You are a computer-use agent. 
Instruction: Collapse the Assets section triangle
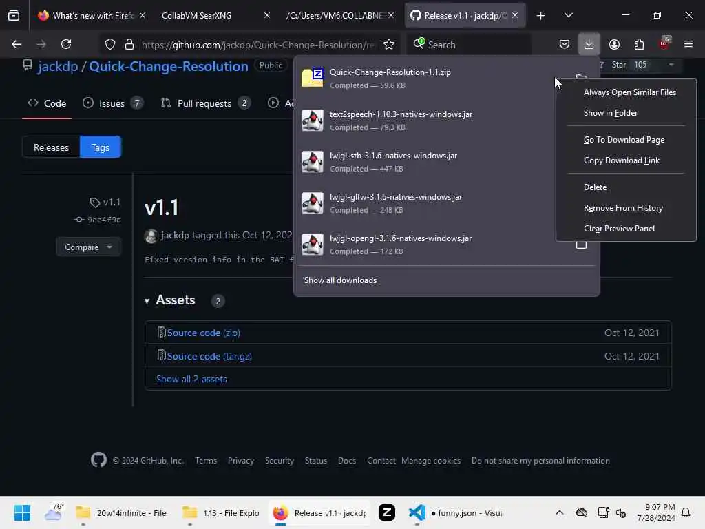(147, 301)
